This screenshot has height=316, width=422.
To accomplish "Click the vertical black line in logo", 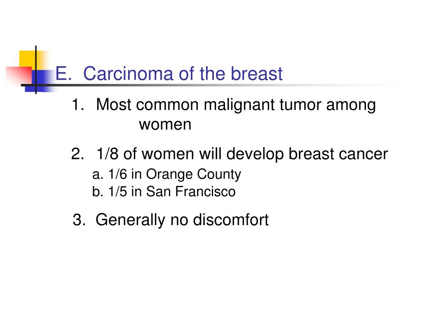I will pyautogui.click(x=36, y=70).
